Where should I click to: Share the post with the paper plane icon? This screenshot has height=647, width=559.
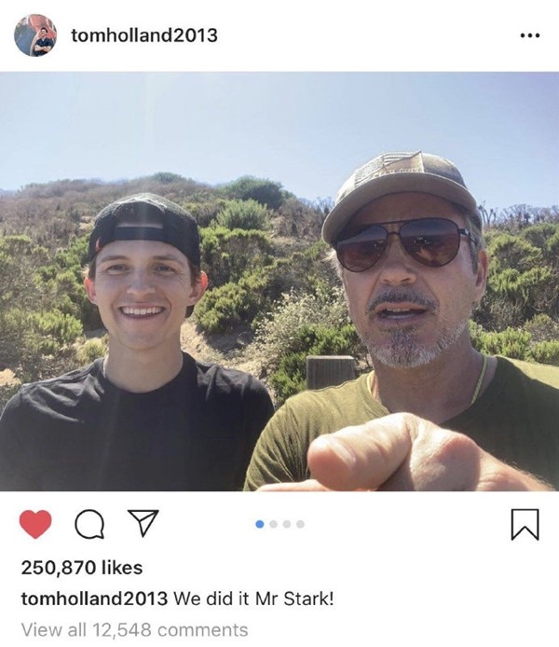pos(140,525)
